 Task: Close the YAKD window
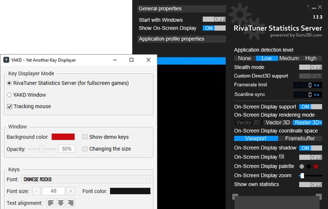[x=149, y=60]
